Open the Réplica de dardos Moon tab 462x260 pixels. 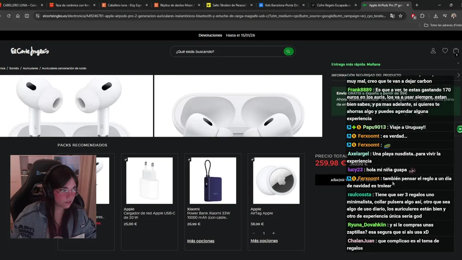pos(177,5)
